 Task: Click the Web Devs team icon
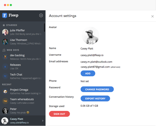click(4, 50)
